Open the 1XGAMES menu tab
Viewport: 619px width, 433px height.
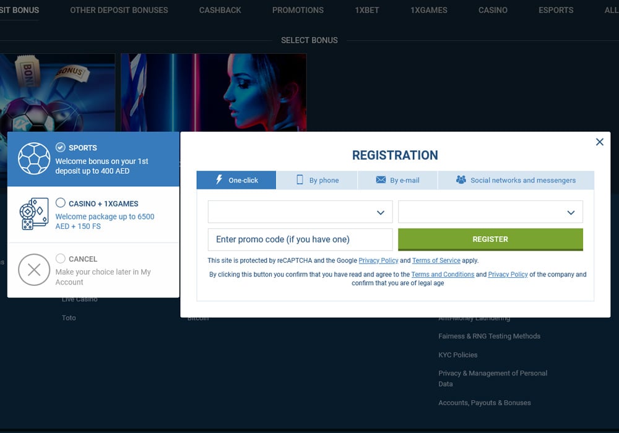click(429, 11)
